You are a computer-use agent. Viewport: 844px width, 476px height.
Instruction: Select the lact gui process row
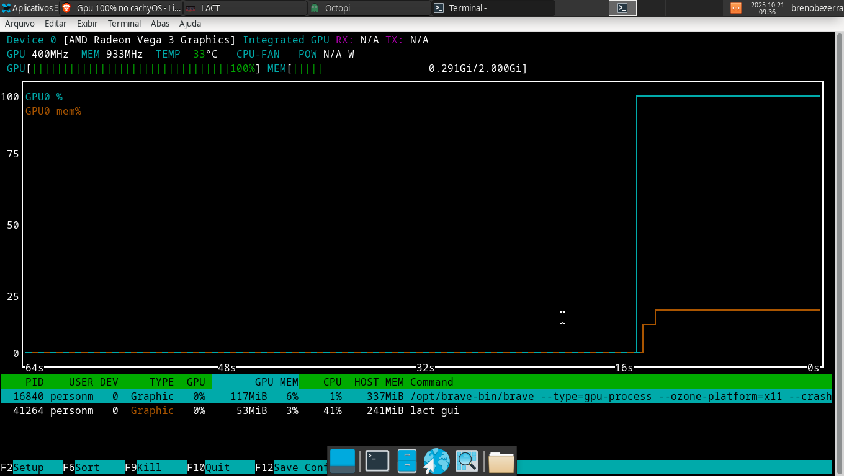(248, 410)
